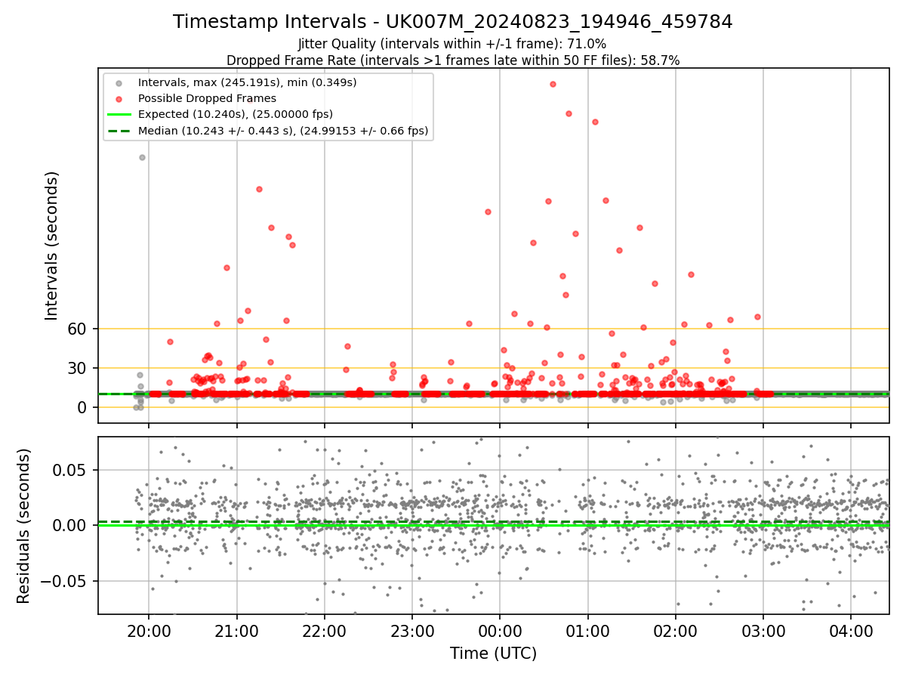Click the 'Dropped Frame Rate' subtitle line

coord(453,60)
